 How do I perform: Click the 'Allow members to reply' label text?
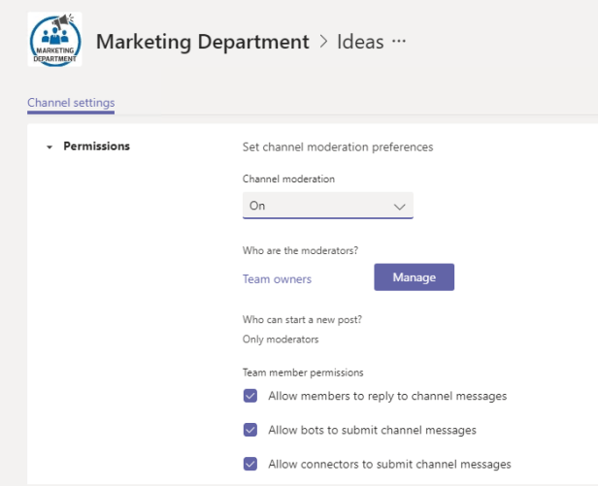point(386,396)
